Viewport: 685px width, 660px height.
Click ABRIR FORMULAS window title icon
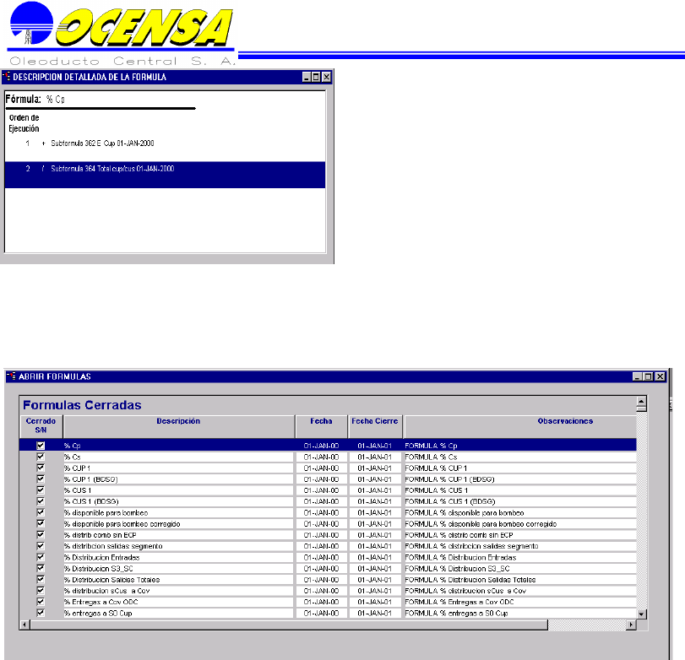coord(11,376)
